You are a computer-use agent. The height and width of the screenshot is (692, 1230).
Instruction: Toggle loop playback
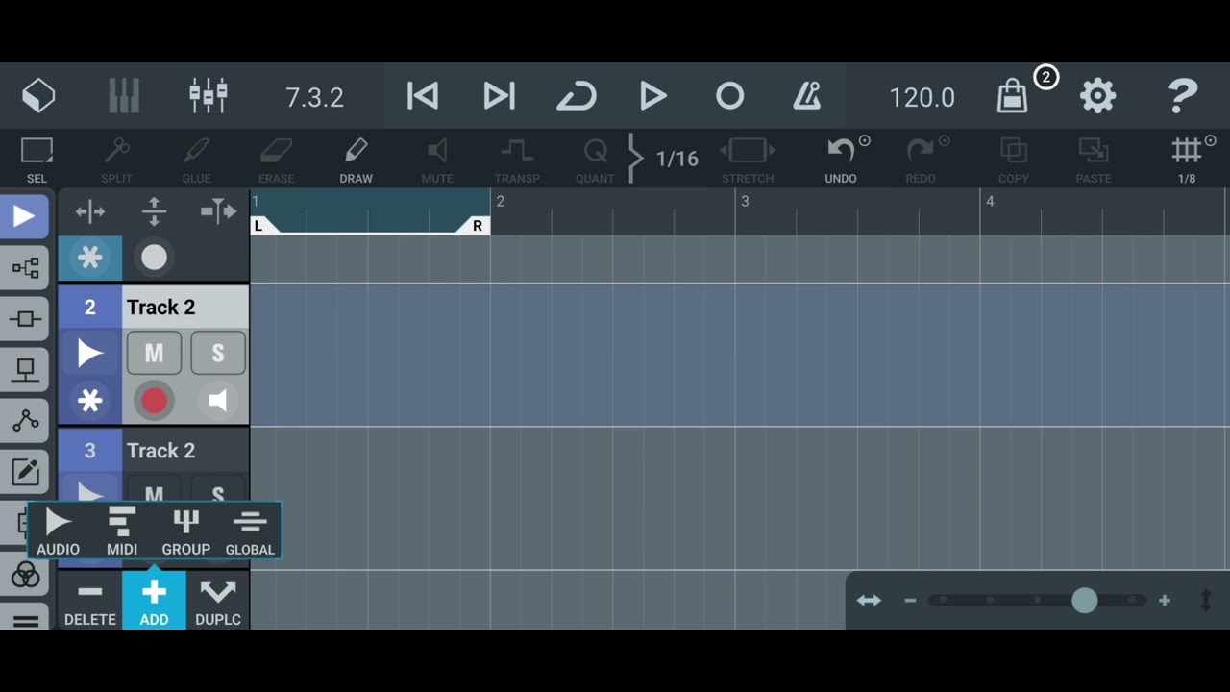(577, 96)
